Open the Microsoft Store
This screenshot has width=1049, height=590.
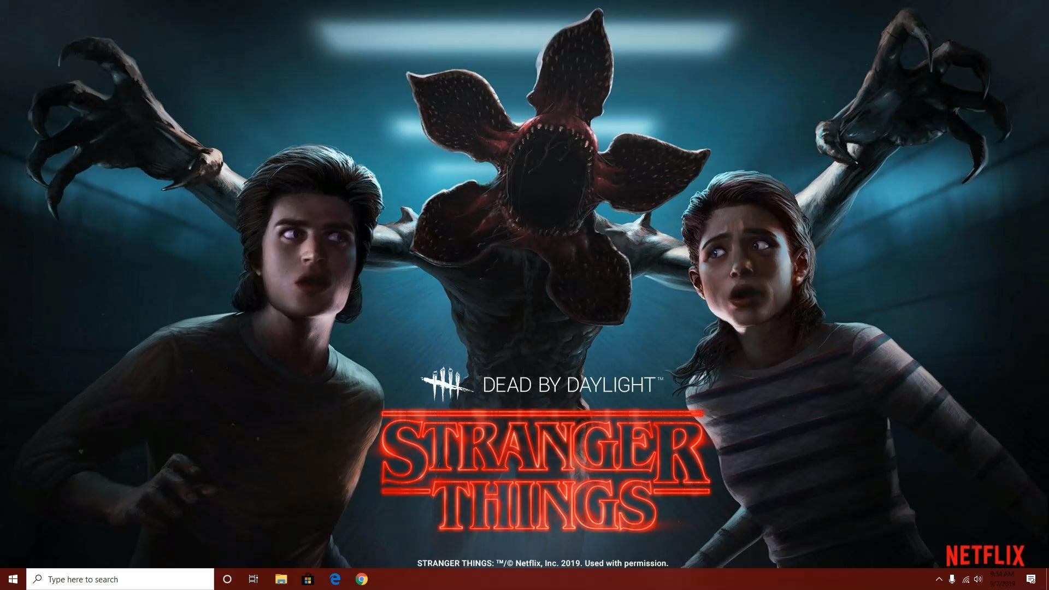(308, 579)
